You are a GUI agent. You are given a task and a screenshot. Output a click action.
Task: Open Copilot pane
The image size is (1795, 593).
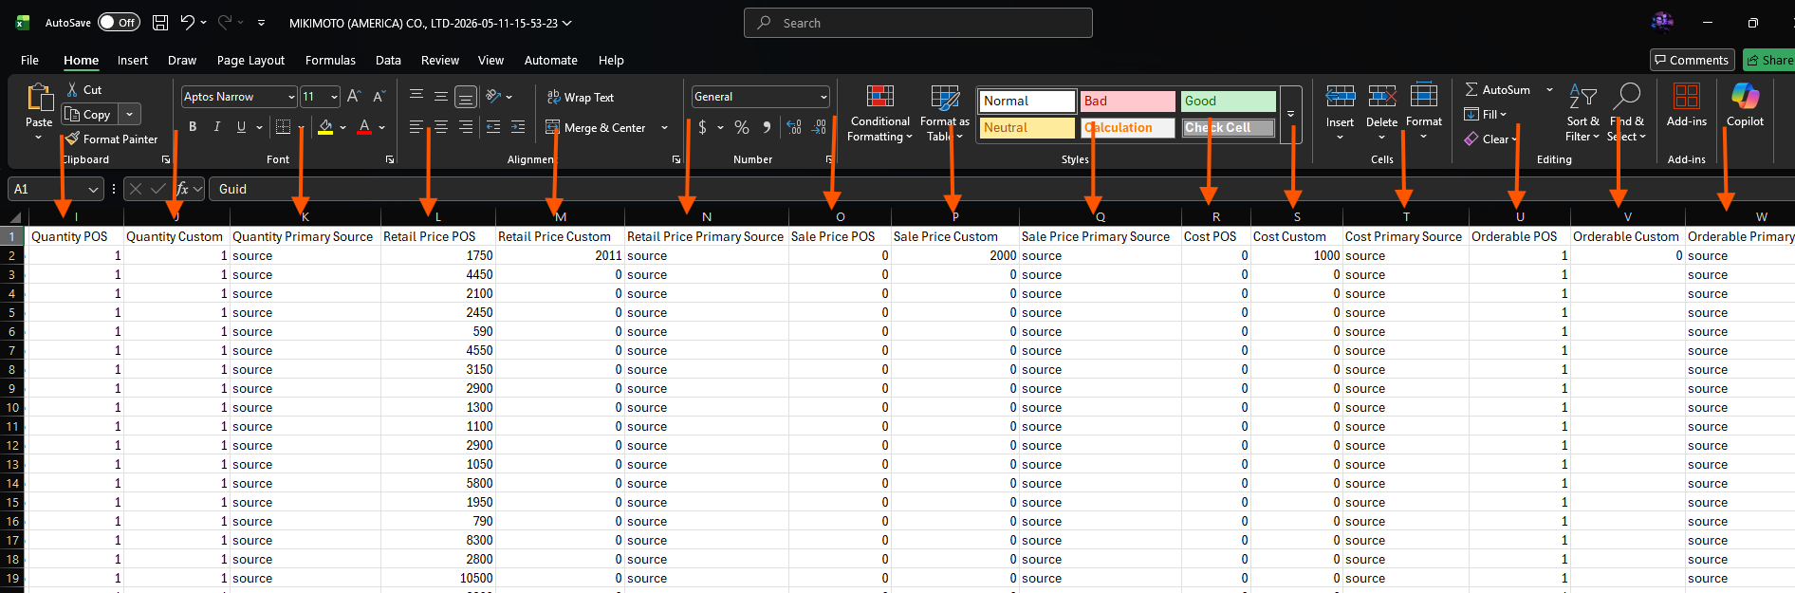1745,105
